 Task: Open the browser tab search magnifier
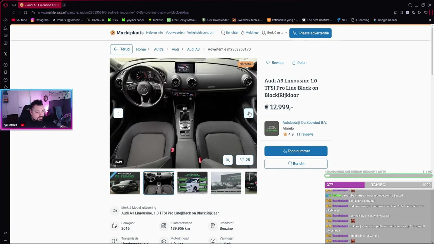pyautogui.click(x=410, y=5)
